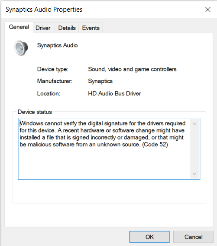Click the OK button
Image resolution: width=217 pixels, height=246 pixels.
pyautogui.click(x=149, y=237)
